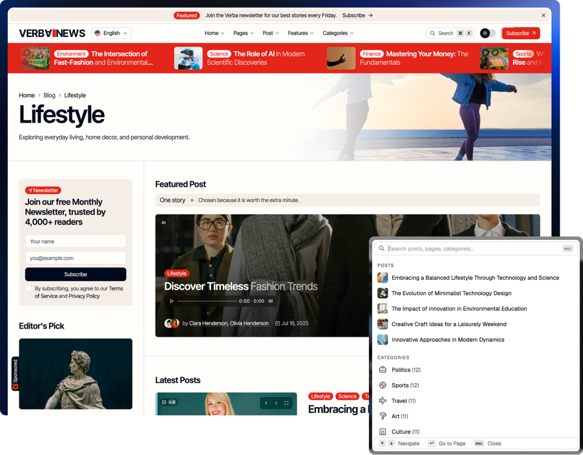The image size is (583, 455).
Task: Open the English language selector
Action: coord(111,33)
